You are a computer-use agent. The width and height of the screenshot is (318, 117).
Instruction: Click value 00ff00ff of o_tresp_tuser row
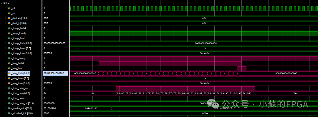click(48, 53)
